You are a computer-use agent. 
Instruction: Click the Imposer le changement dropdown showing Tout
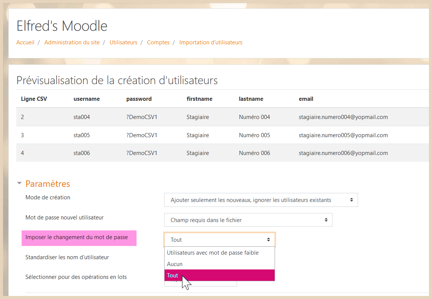pyautogui.click(x=220, y=240)
